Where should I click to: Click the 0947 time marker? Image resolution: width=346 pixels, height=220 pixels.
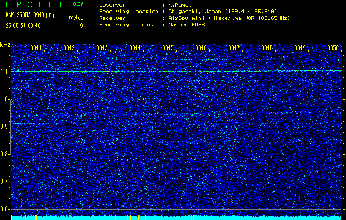coord(234,48)
